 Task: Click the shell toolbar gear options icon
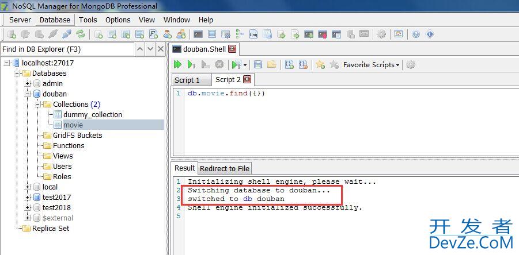pyautogui.click(x=411, y=64)
